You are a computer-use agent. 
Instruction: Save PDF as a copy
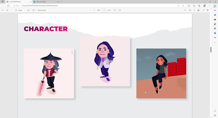coord(198,10)
